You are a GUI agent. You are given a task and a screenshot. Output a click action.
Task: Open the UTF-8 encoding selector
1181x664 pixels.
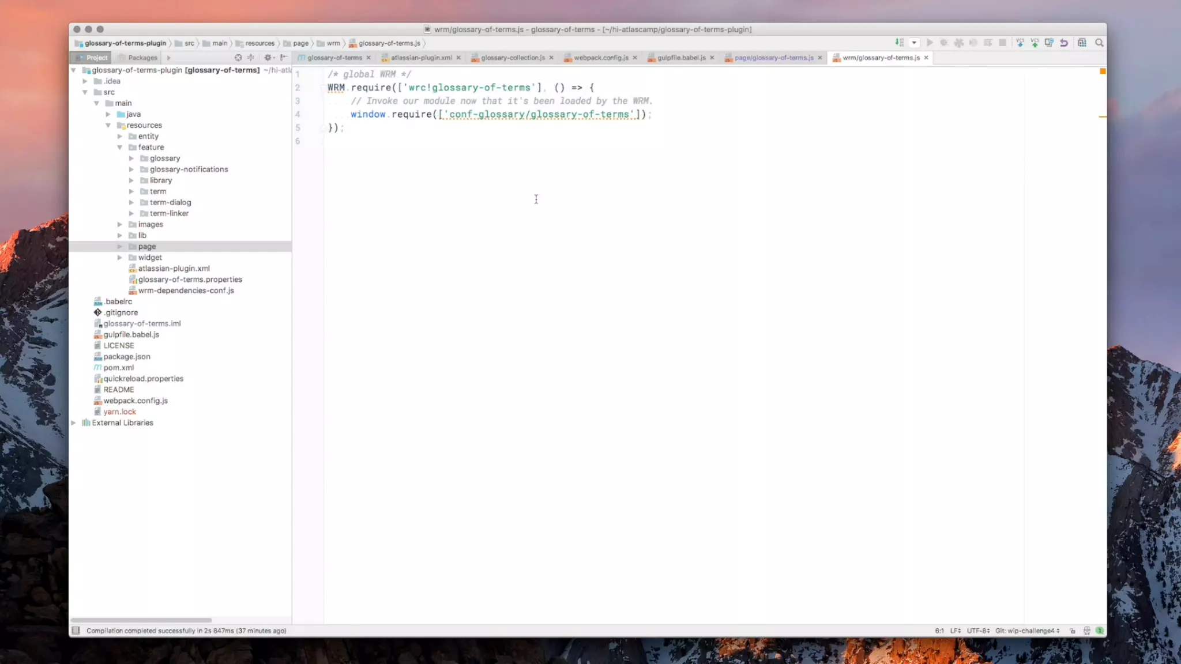978,631
